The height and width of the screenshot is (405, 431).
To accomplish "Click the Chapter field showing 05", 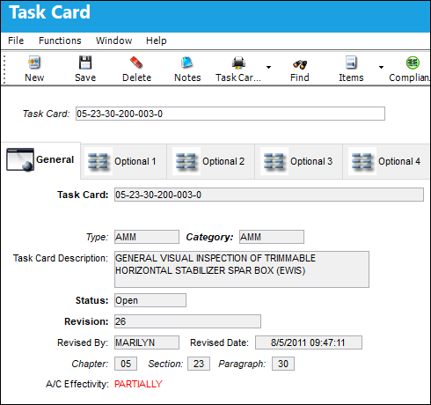I will (x=126, y=364).
